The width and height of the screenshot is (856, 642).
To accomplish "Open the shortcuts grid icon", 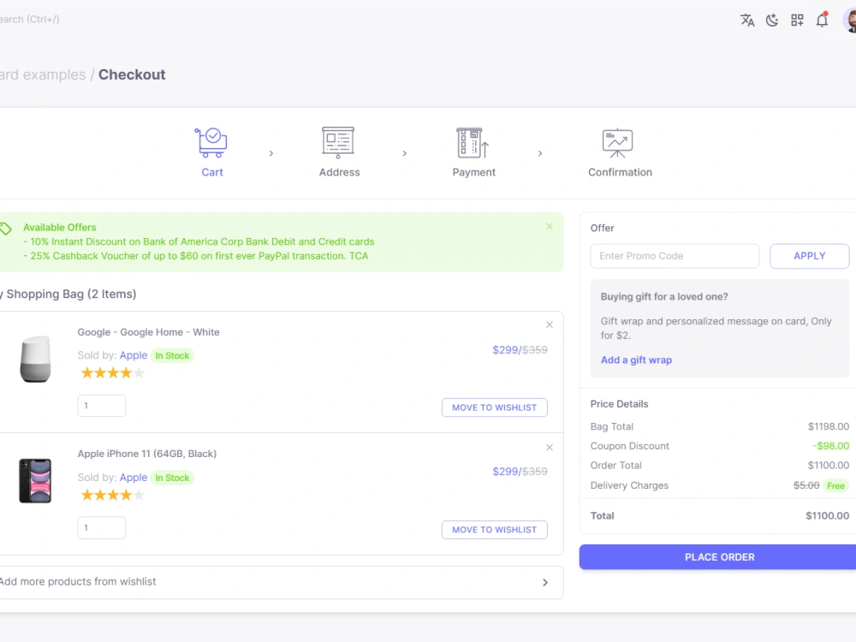I will 797,21.
